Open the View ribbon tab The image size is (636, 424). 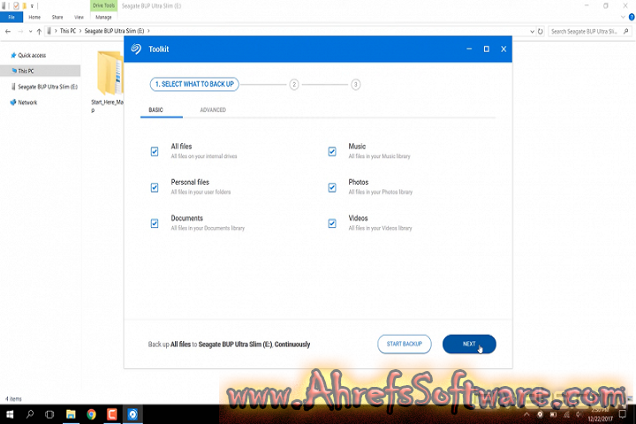point(79,17)
